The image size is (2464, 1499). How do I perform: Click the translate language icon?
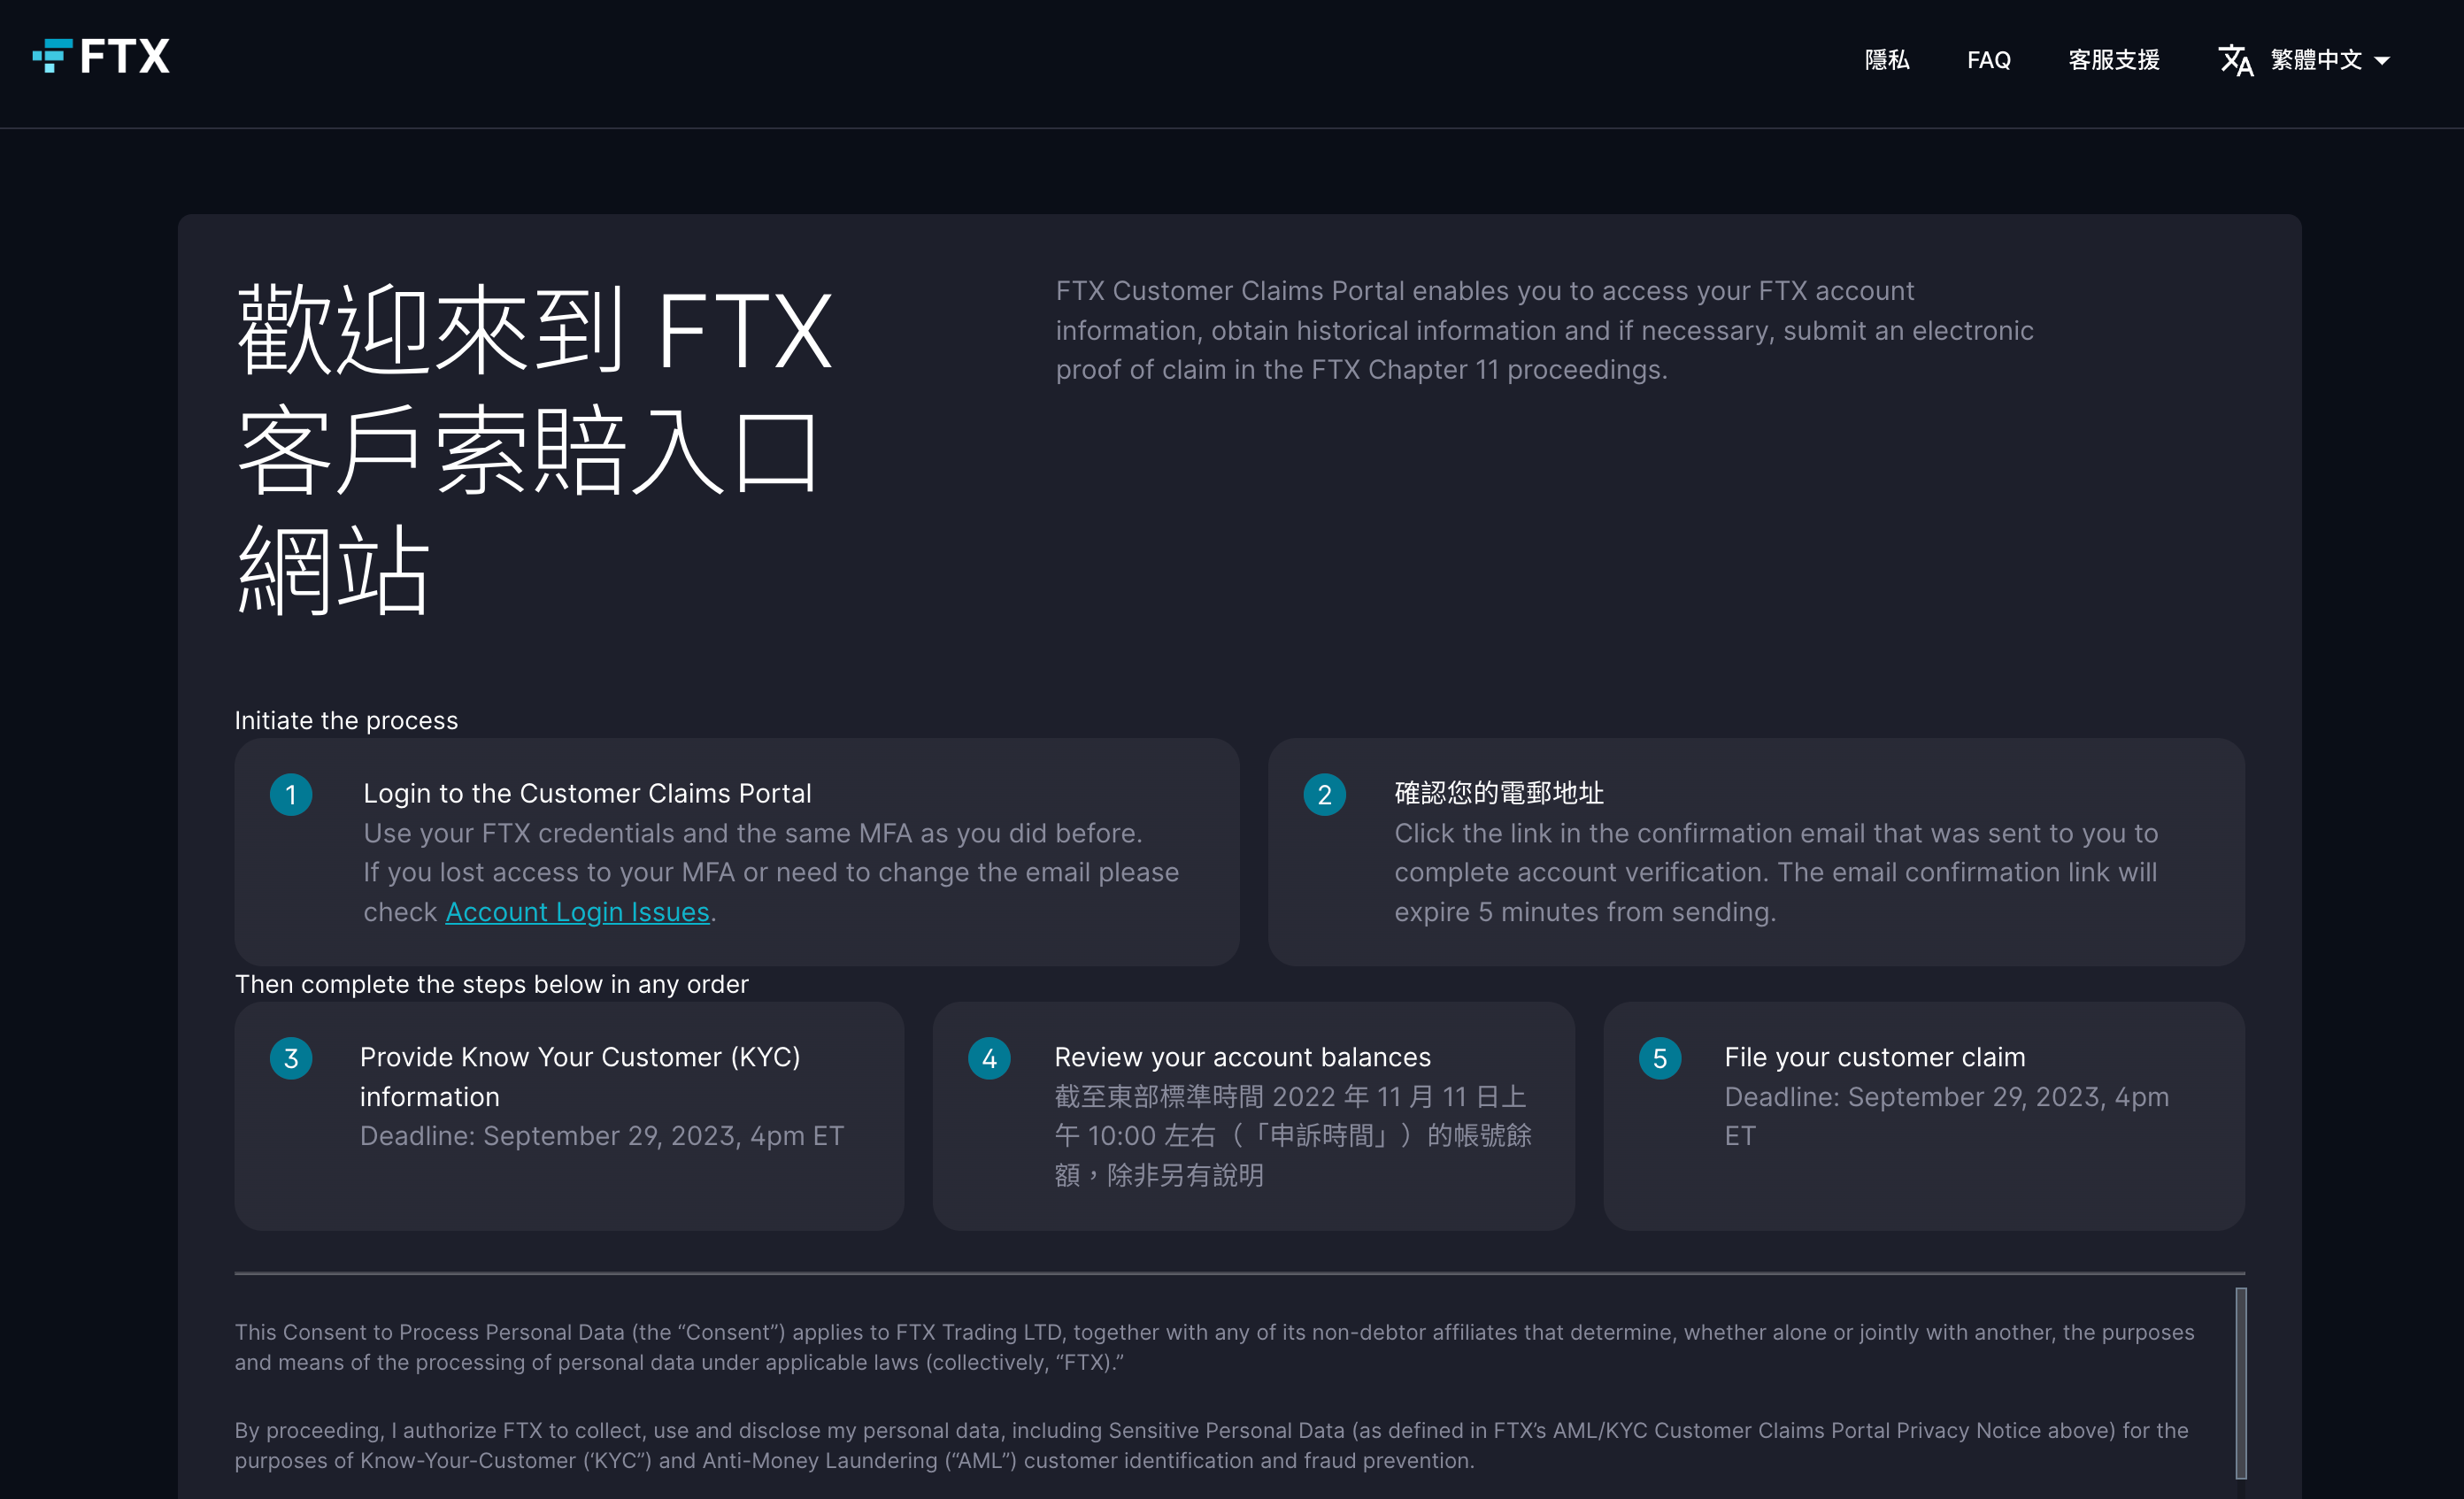(2234, 60)
